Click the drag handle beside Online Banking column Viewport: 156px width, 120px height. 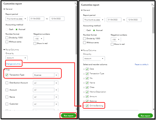84,106
